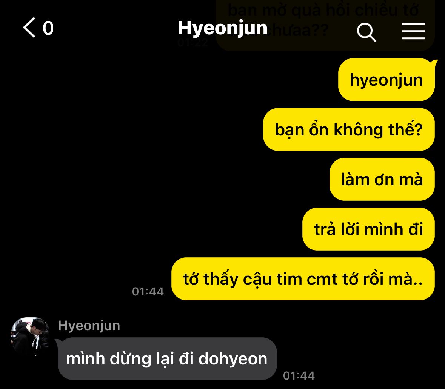The width and height of the screenshot is (445, 389).
Task: Tap the back arrow icon
Action: [29, 28]
